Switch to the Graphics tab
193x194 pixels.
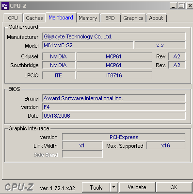pyautogui.click(x=133, y=18)
